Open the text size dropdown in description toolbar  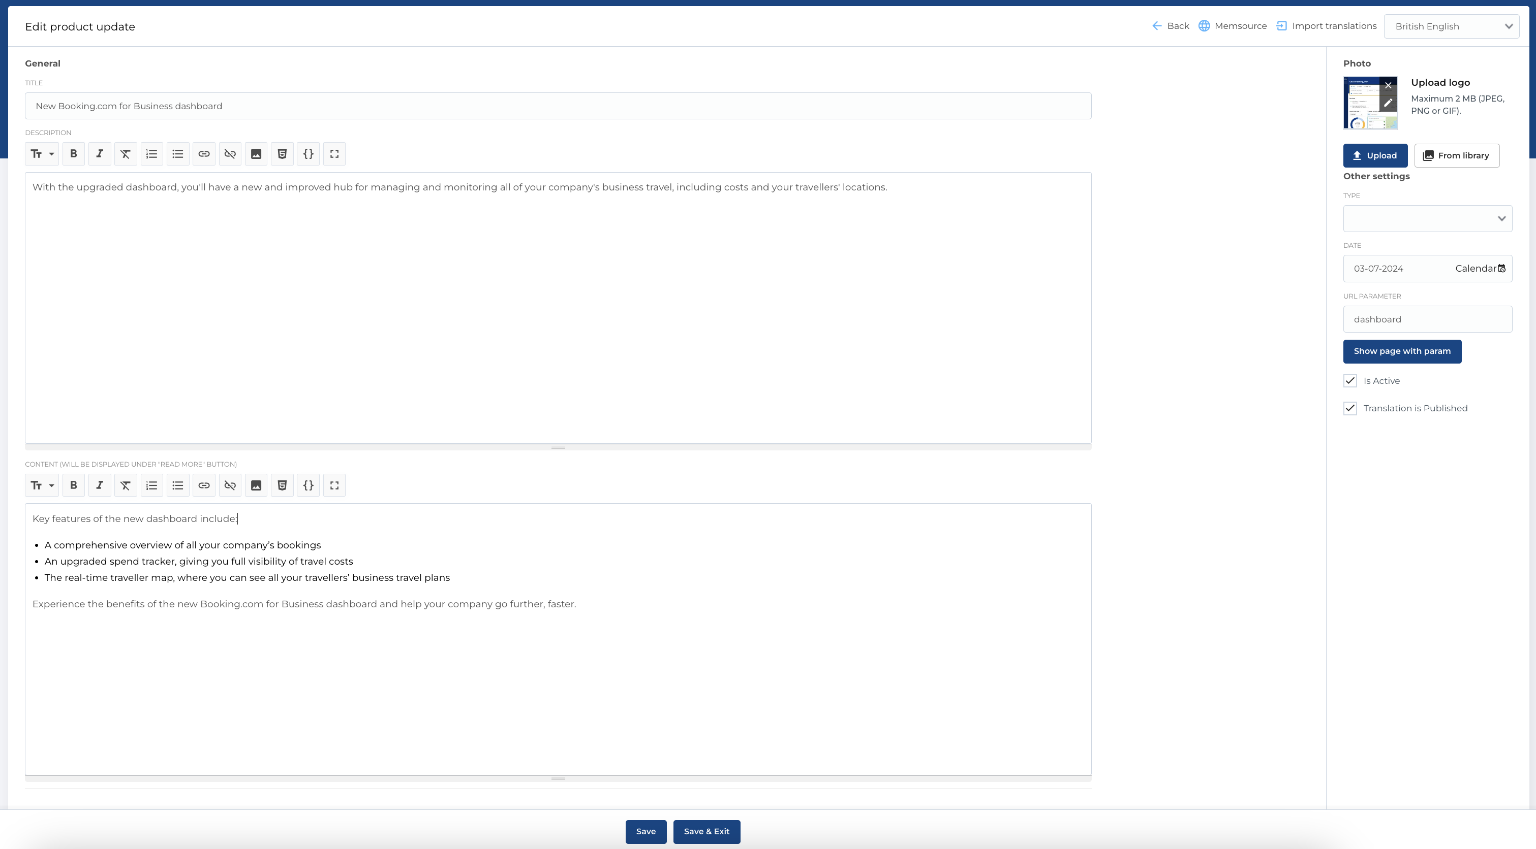[42, 154]
